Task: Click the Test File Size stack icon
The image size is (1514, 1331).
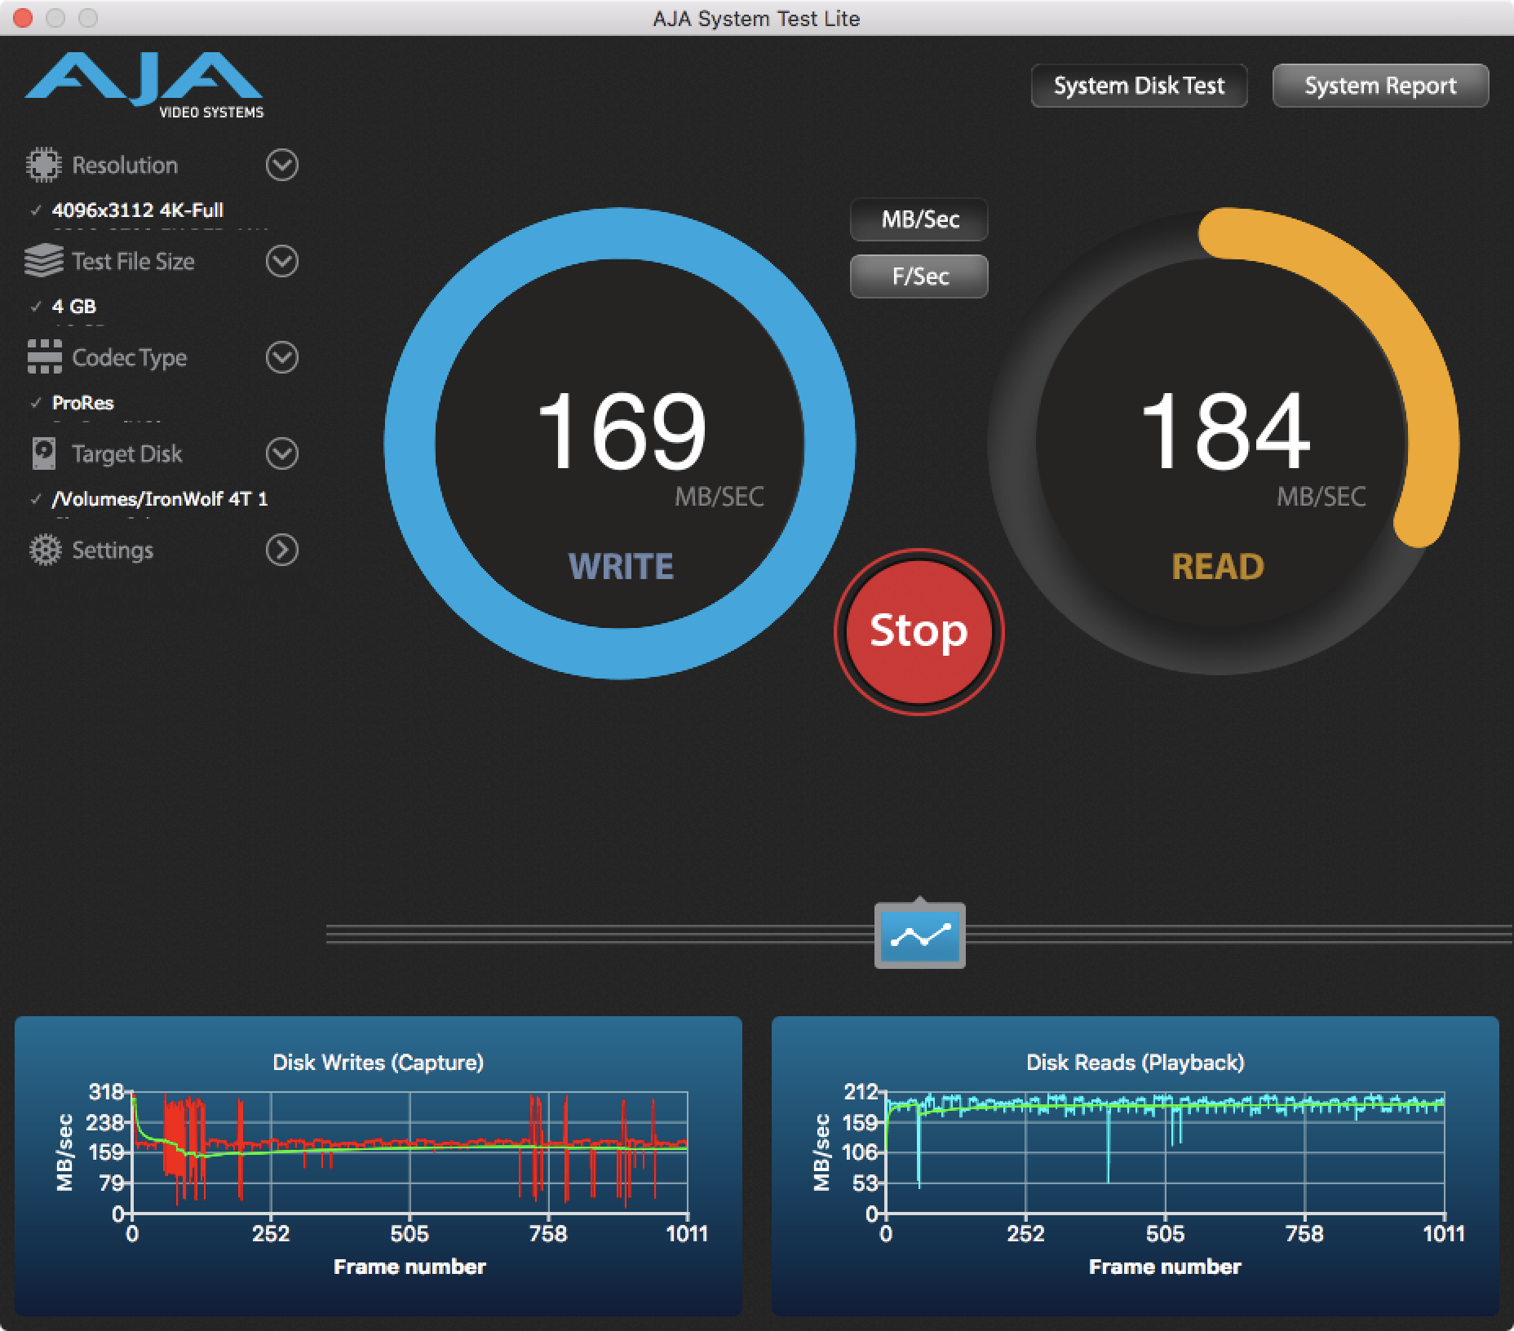Action: point(43,261)
